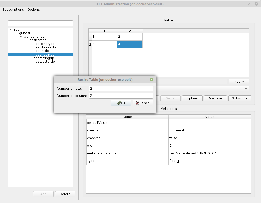Click the Number of rows field

click(x=121, y=89)
